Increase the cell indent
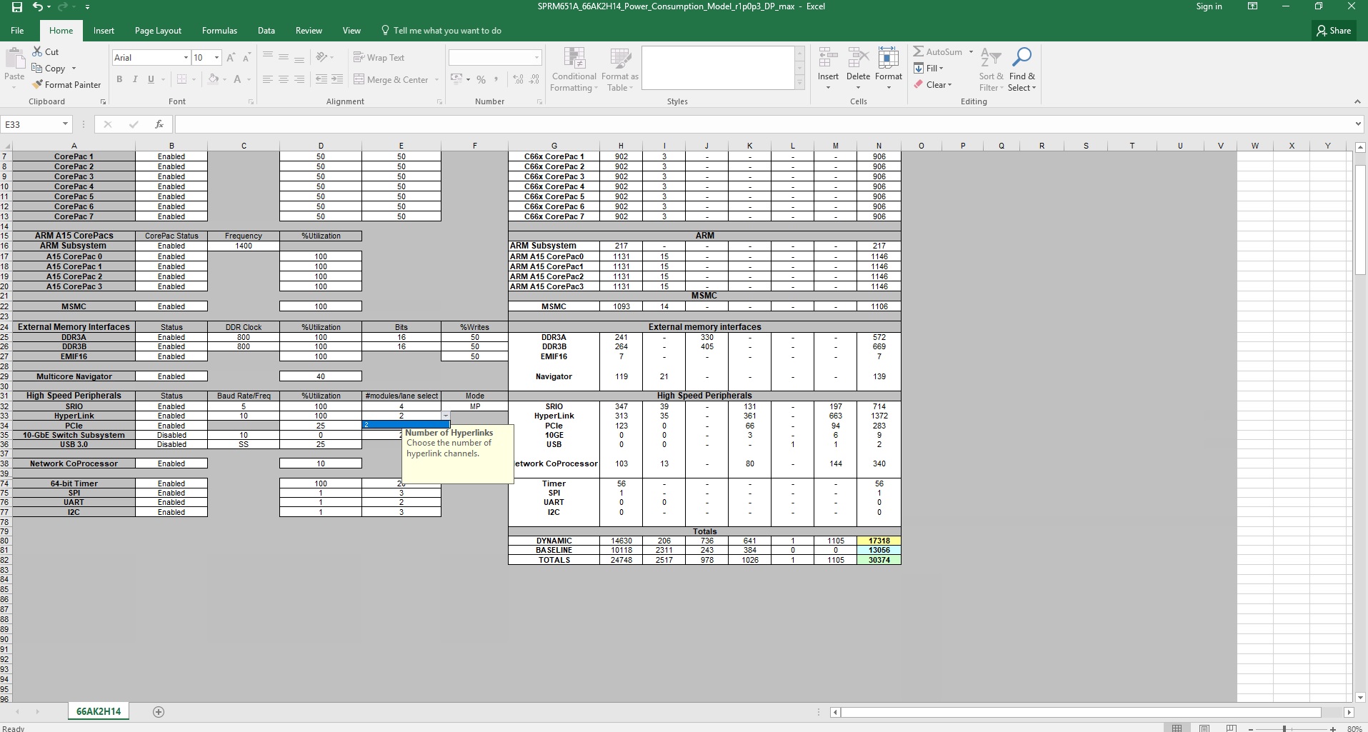This screenshot has width=1368, height=732. [337, 79]
